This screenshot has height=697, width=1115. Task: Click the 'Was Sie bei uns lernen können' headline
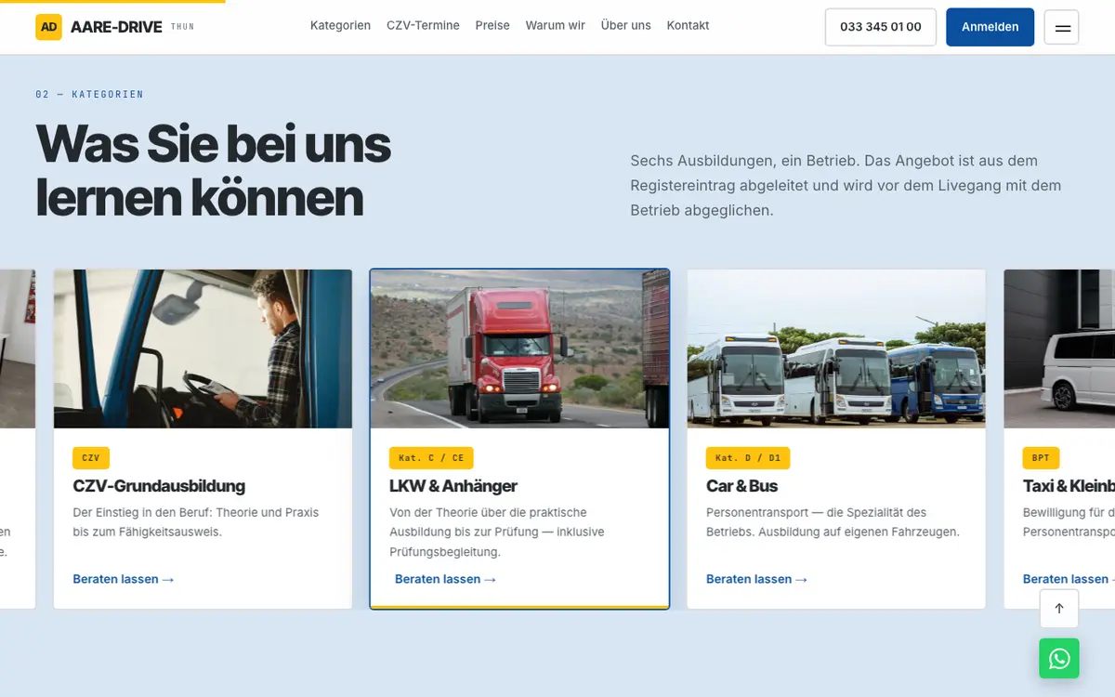[214, 171]
